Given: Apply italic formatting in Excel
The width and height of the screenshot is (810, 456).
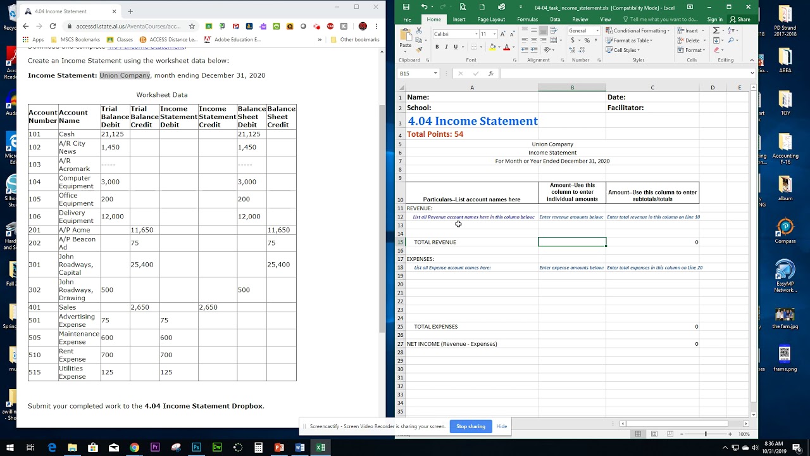Looking at the screenshot, I should tap(446, 47).
